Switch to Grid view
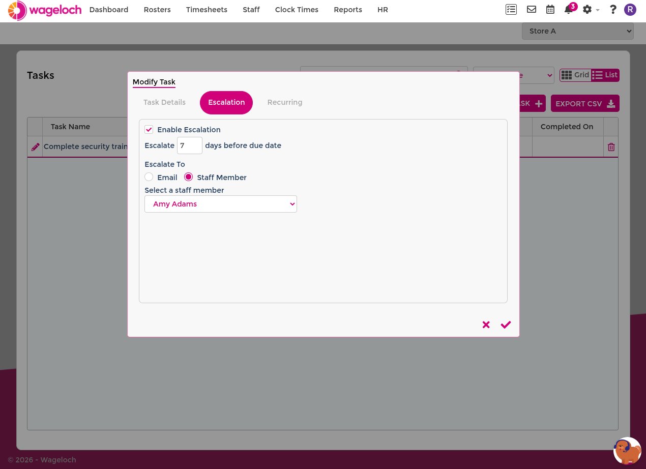Image resolution: width=646 pixels, height=469 pixels. pyautogui.click(x=575, y=75)
